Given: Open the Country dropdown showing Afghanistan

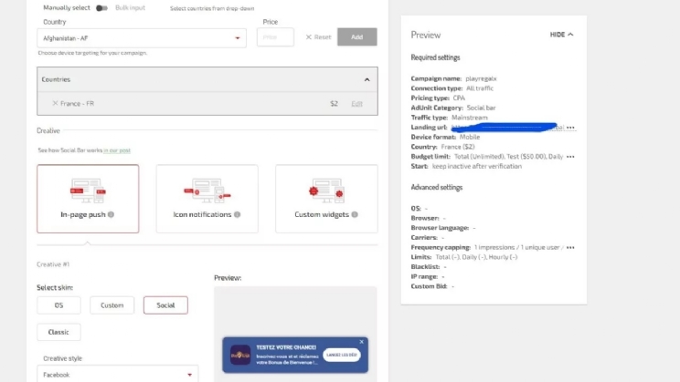Looking at the screenshot, I should 142,38.
